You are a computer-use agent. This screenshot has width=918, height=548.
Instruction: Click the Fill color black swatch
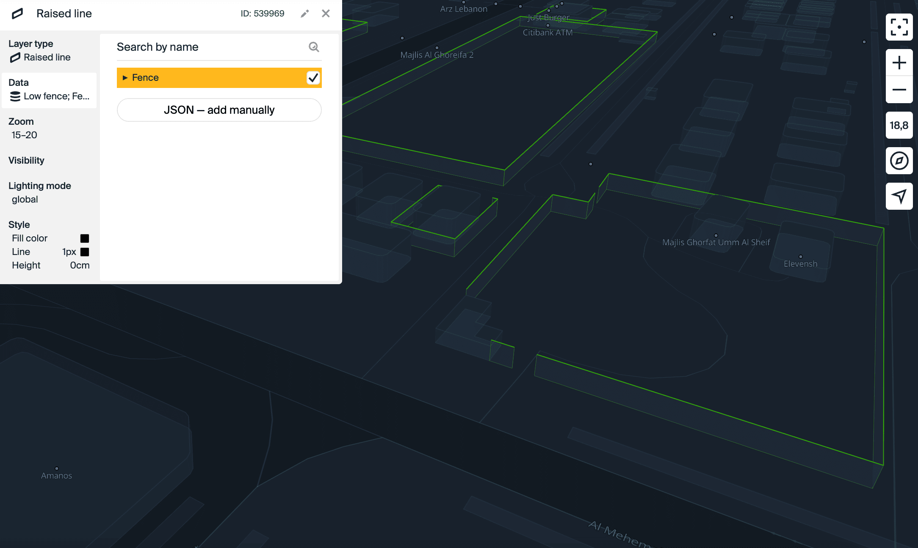[x=85, y=238]
